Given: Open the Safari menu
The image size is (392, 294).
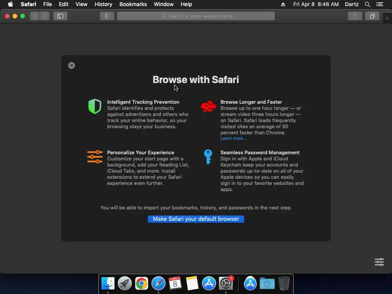Looking at the screenshot, I should tap(28, 4).
